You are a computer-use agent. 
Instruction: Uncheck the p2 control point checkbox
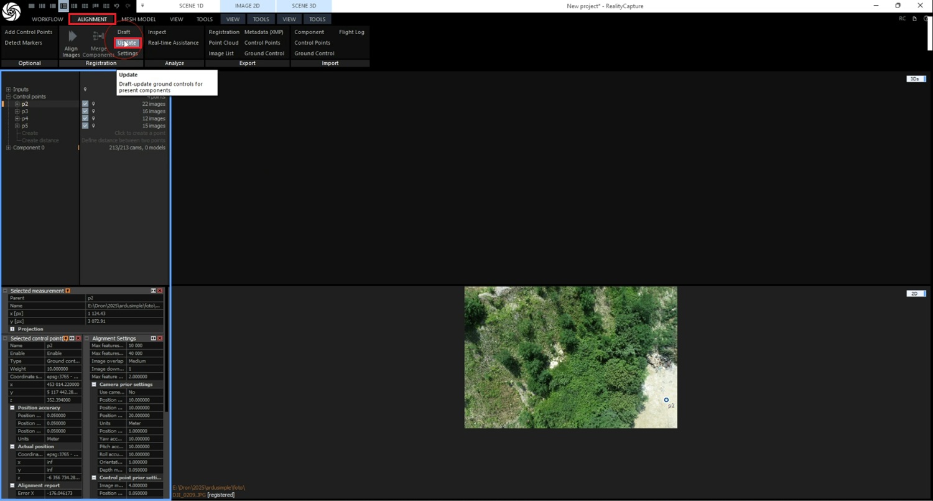[x=85, y=104]
